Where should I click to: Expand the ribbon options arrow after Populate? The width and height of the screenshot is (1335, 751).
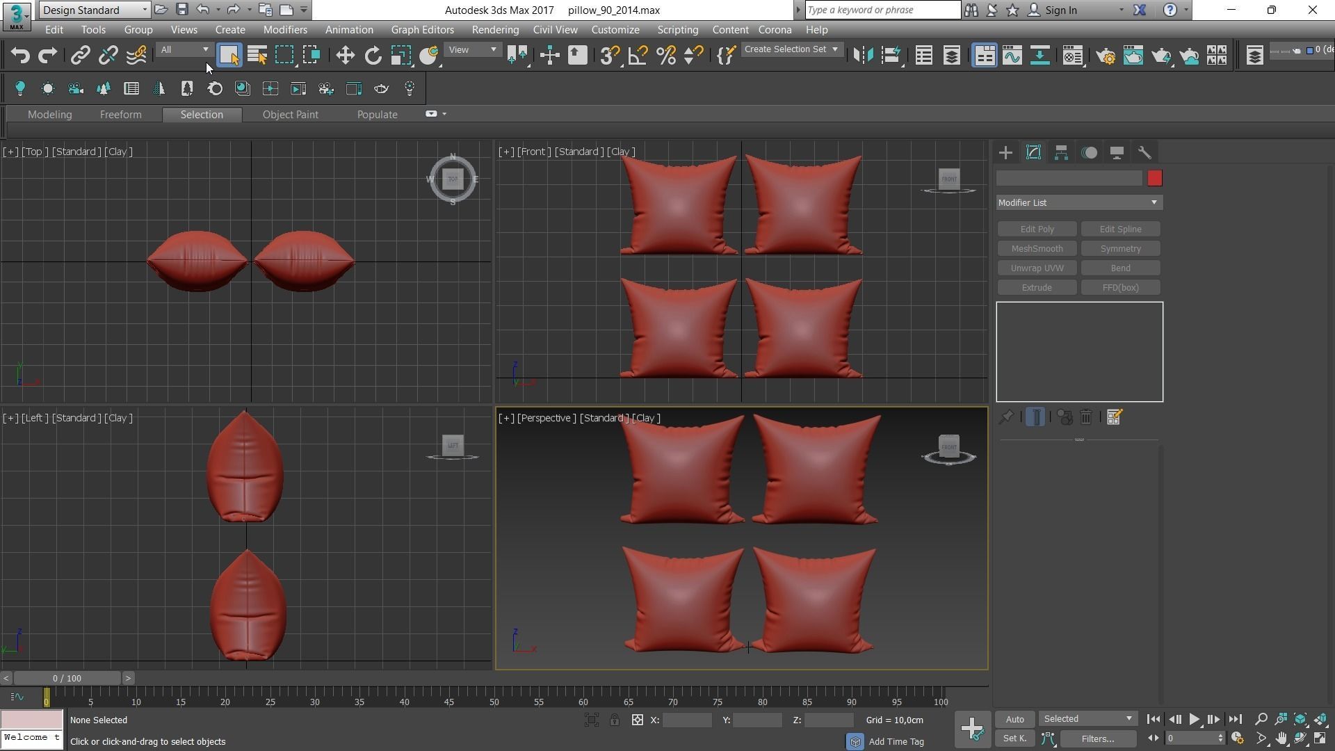pos(444,114)
